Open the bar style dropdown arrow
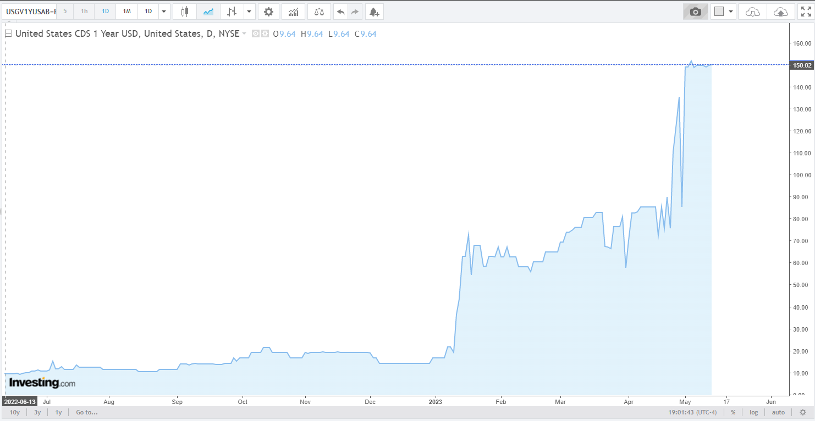Viewport: 815px width, 421px height. point(249,11)
